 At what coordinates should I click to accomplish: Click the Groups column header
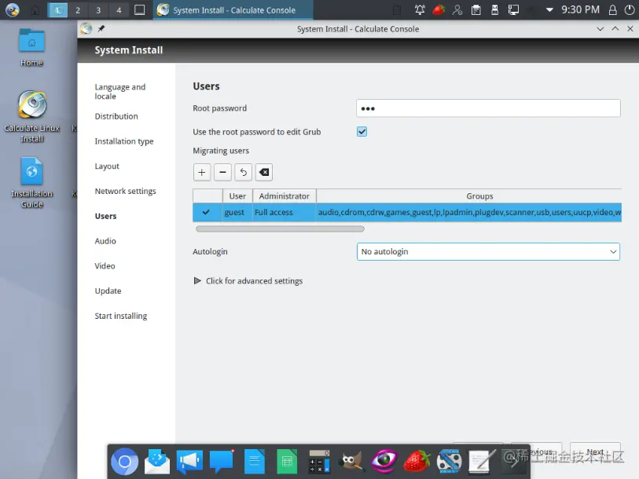click(x=469, y=196)
